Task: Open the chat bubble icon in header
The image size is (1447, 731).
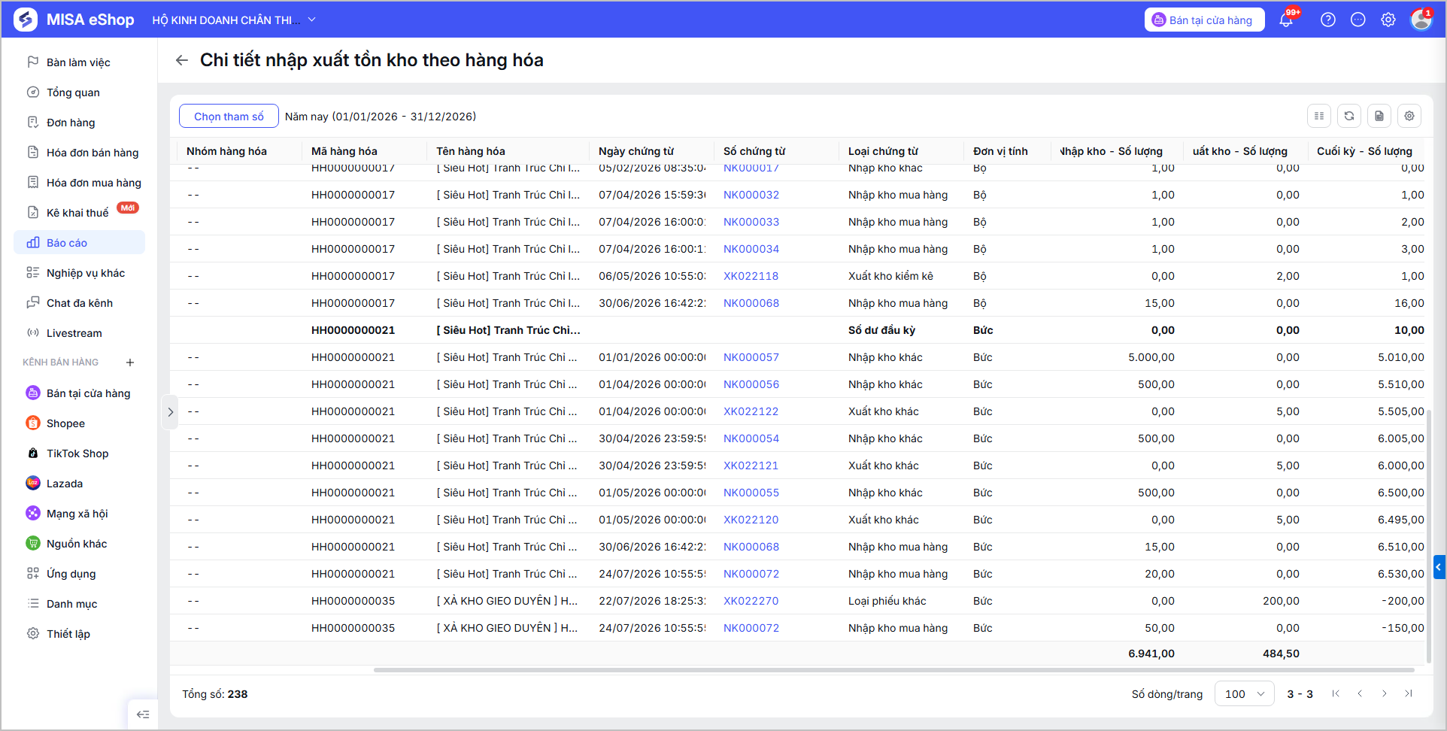Action: click(1358, 20)
